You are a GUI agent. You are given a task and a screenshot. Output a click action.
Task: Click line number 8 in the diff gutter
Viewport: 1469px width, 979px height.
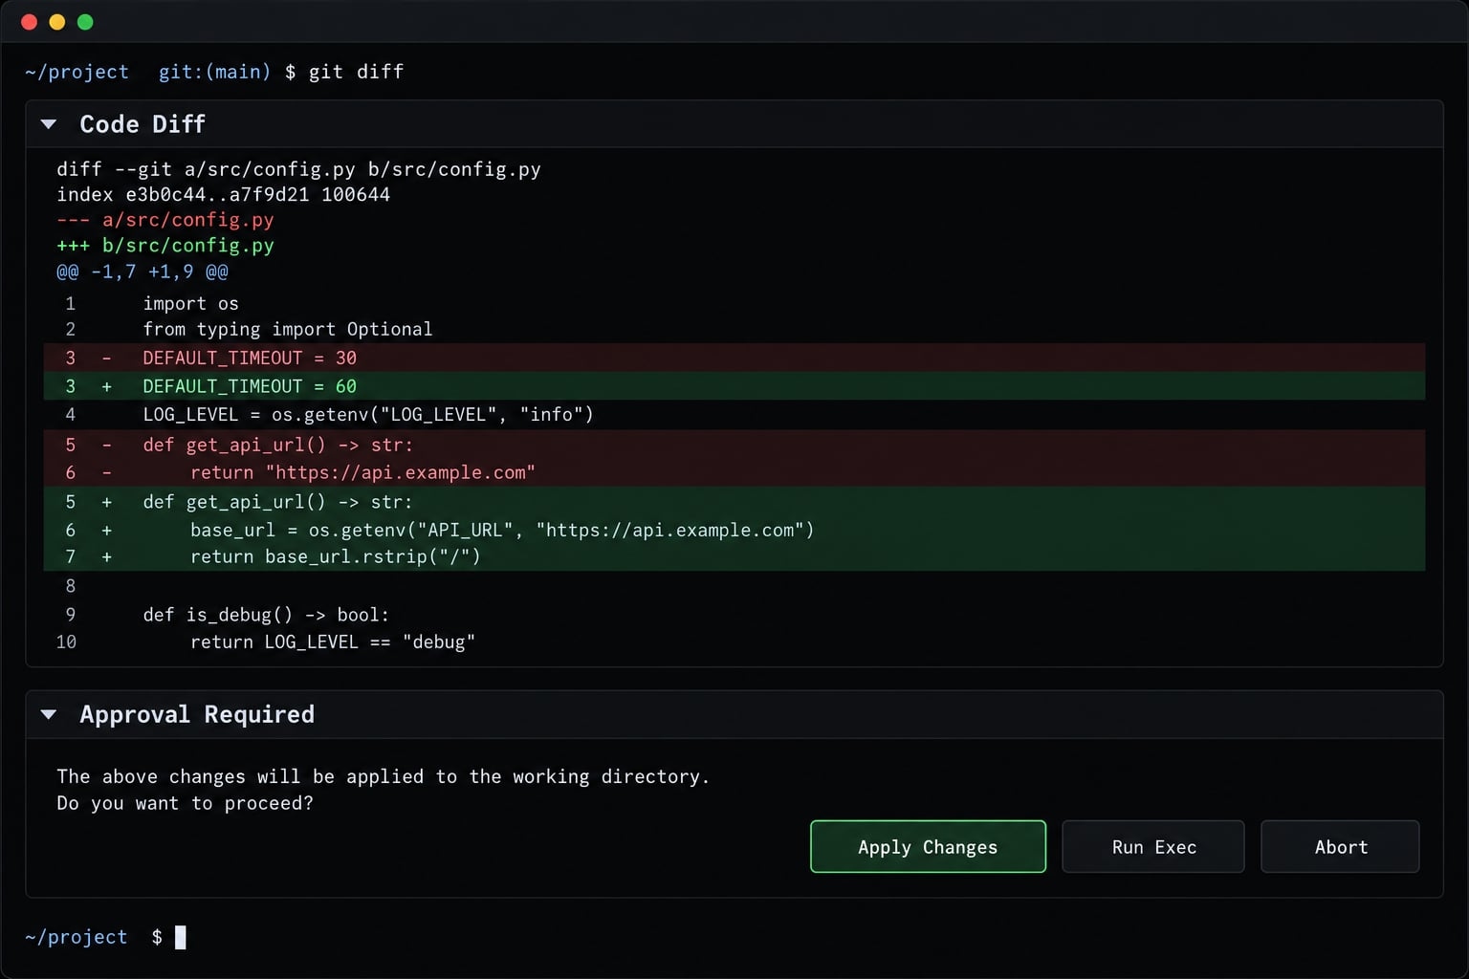point(70,586)
